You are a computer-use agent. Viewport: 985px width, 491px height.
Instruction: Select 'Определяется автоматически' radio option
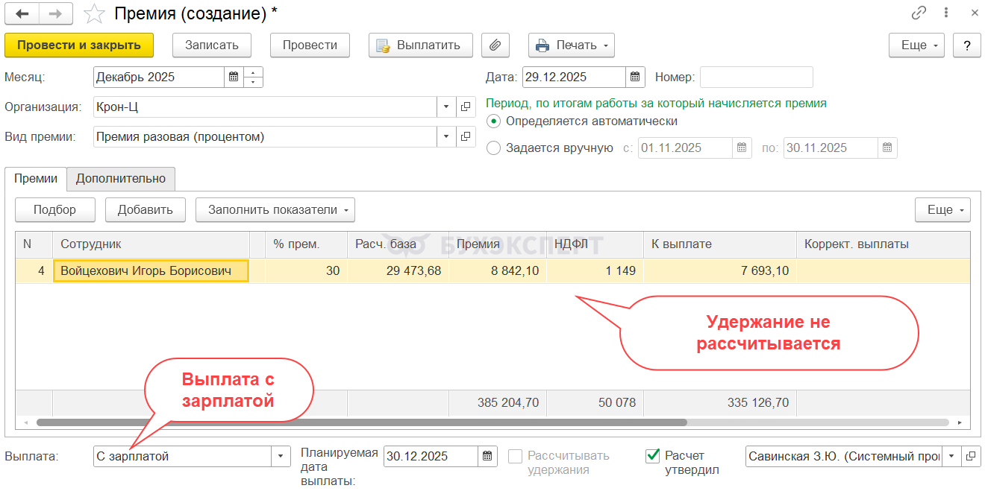[x=493, y=121]
